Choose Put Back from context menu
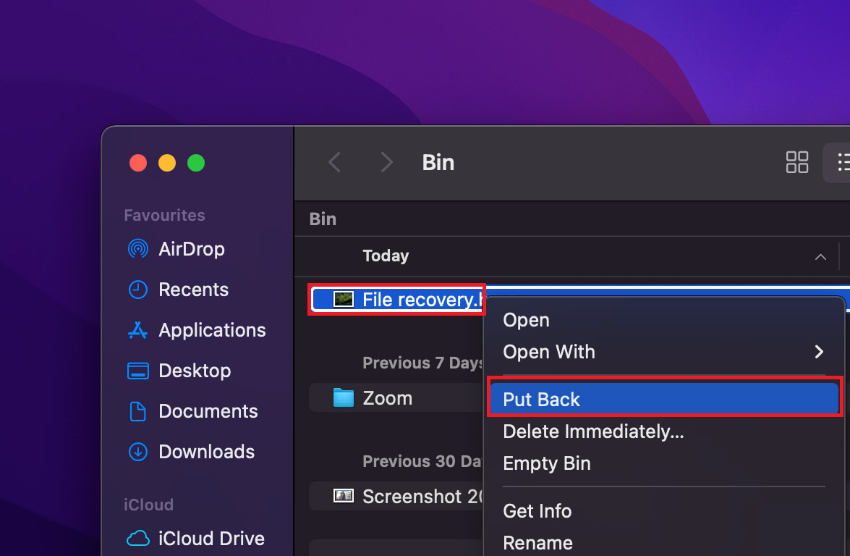The height and width of the screenshot is (556, 850). pyautogui.click(x=541, y=400)
